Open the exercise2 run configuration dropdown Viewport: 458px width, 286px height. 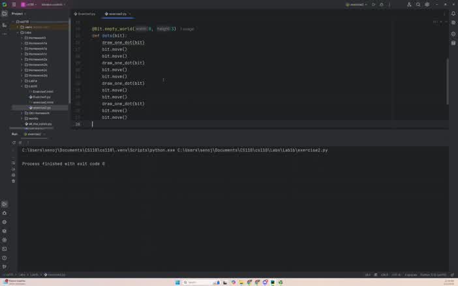[x=357, y=5]
